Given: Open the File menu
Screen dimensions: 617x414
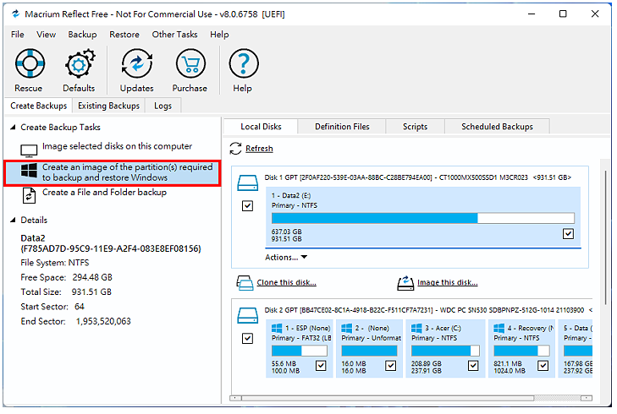Looking at the screenshot, I should [x=17, y=35].
